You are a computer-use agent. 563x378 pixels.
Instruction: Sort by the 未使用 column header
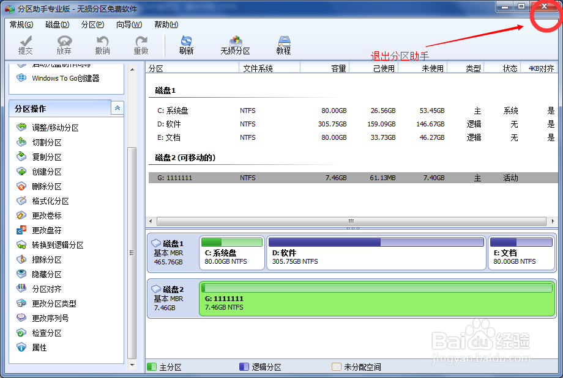(422, 68)
